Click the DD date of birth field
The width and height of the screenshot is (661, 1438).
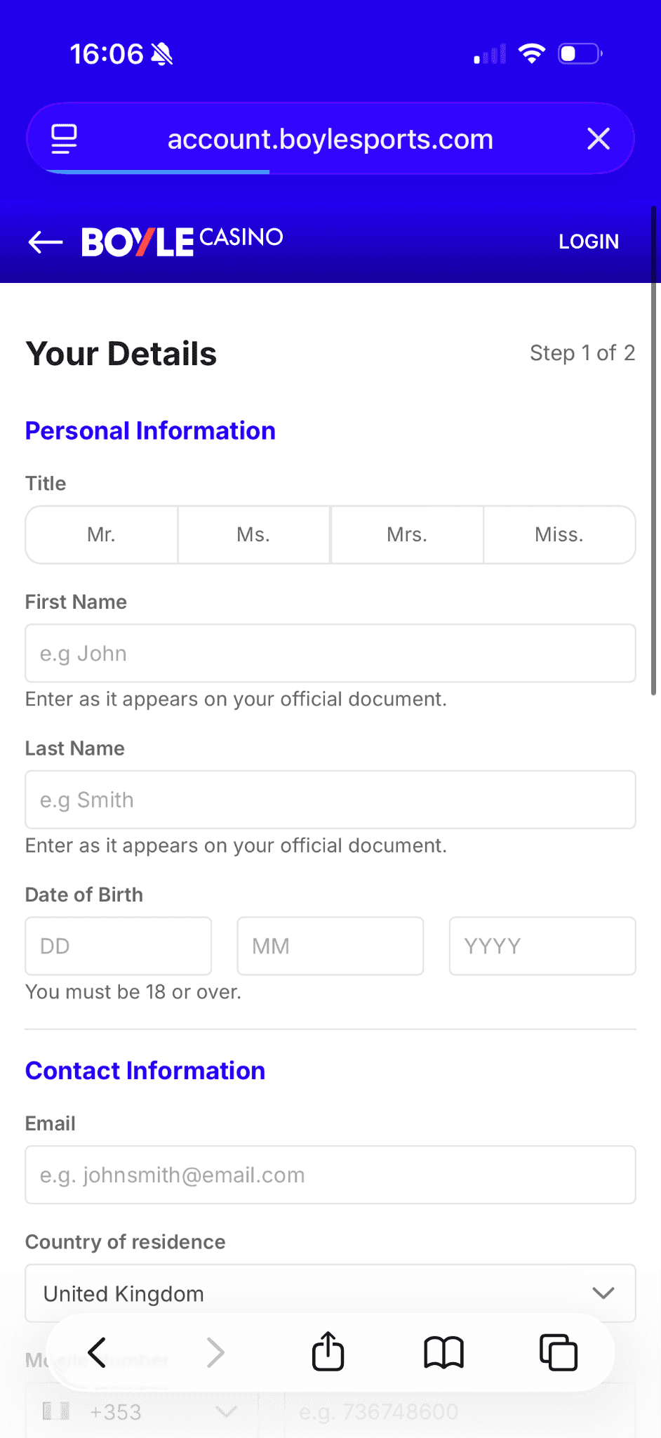point(118,946)
